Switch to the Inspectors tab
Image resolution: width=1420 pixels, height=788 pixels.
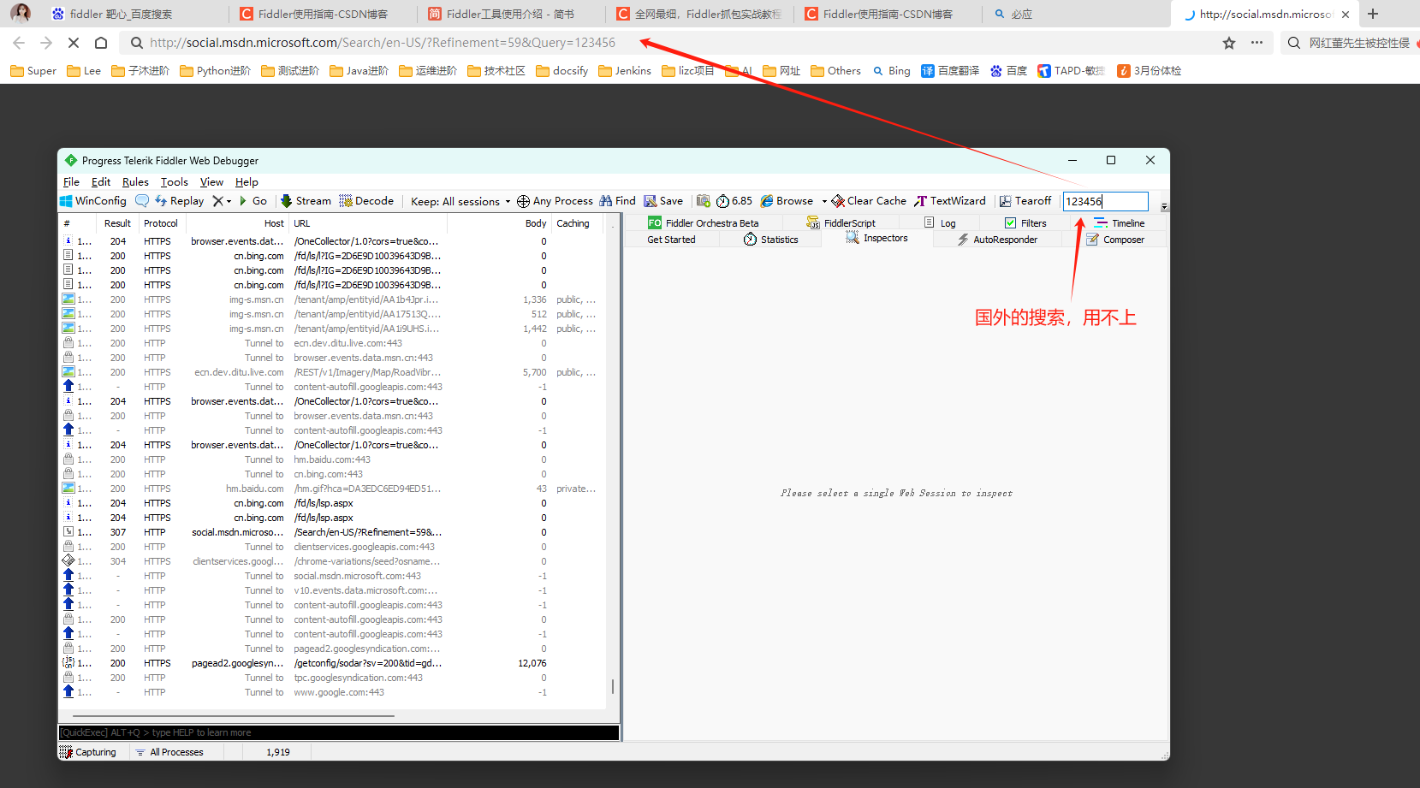click(x=877, y=239)
